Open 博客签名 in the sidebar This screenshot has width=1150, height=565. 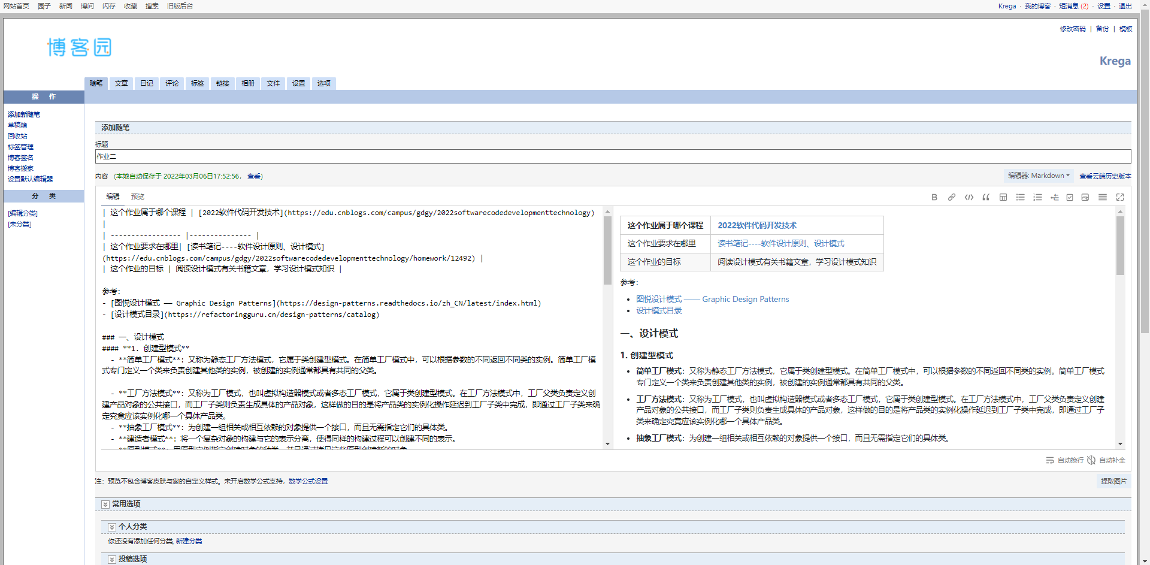pos(20,158)
